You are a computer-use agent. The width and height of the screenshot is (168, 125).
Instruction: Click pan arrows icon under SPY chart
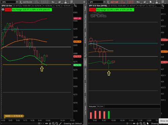(x=134, y=124)
